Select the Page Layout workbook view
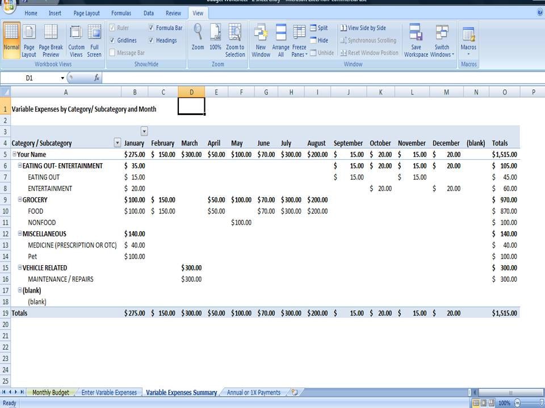Image resolution: width=545 pixels, height=408 pixels. point(29,40)
